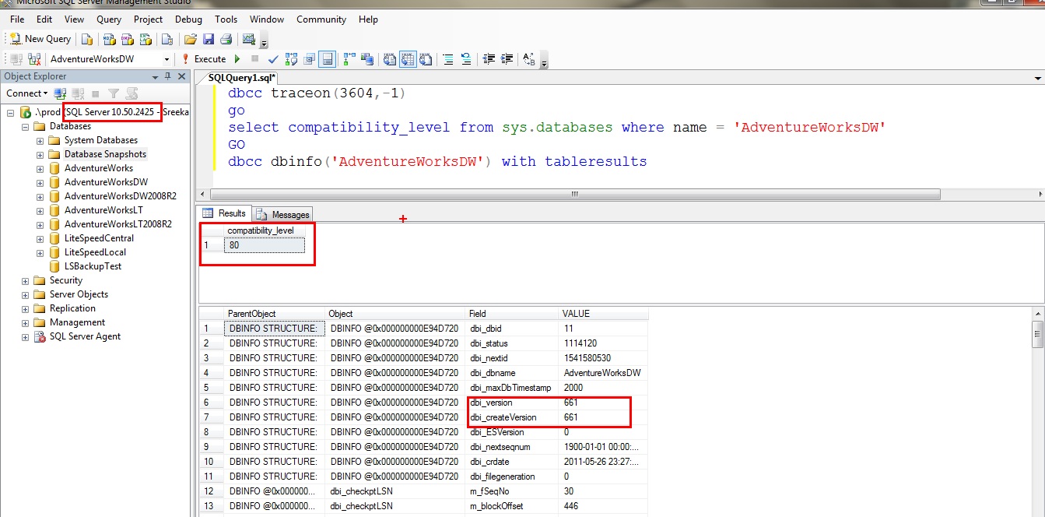The width and height of the screenshot is (1045, 517).
Task: Select the compatibility_level cell with value 80
Action: coord(265,245)
